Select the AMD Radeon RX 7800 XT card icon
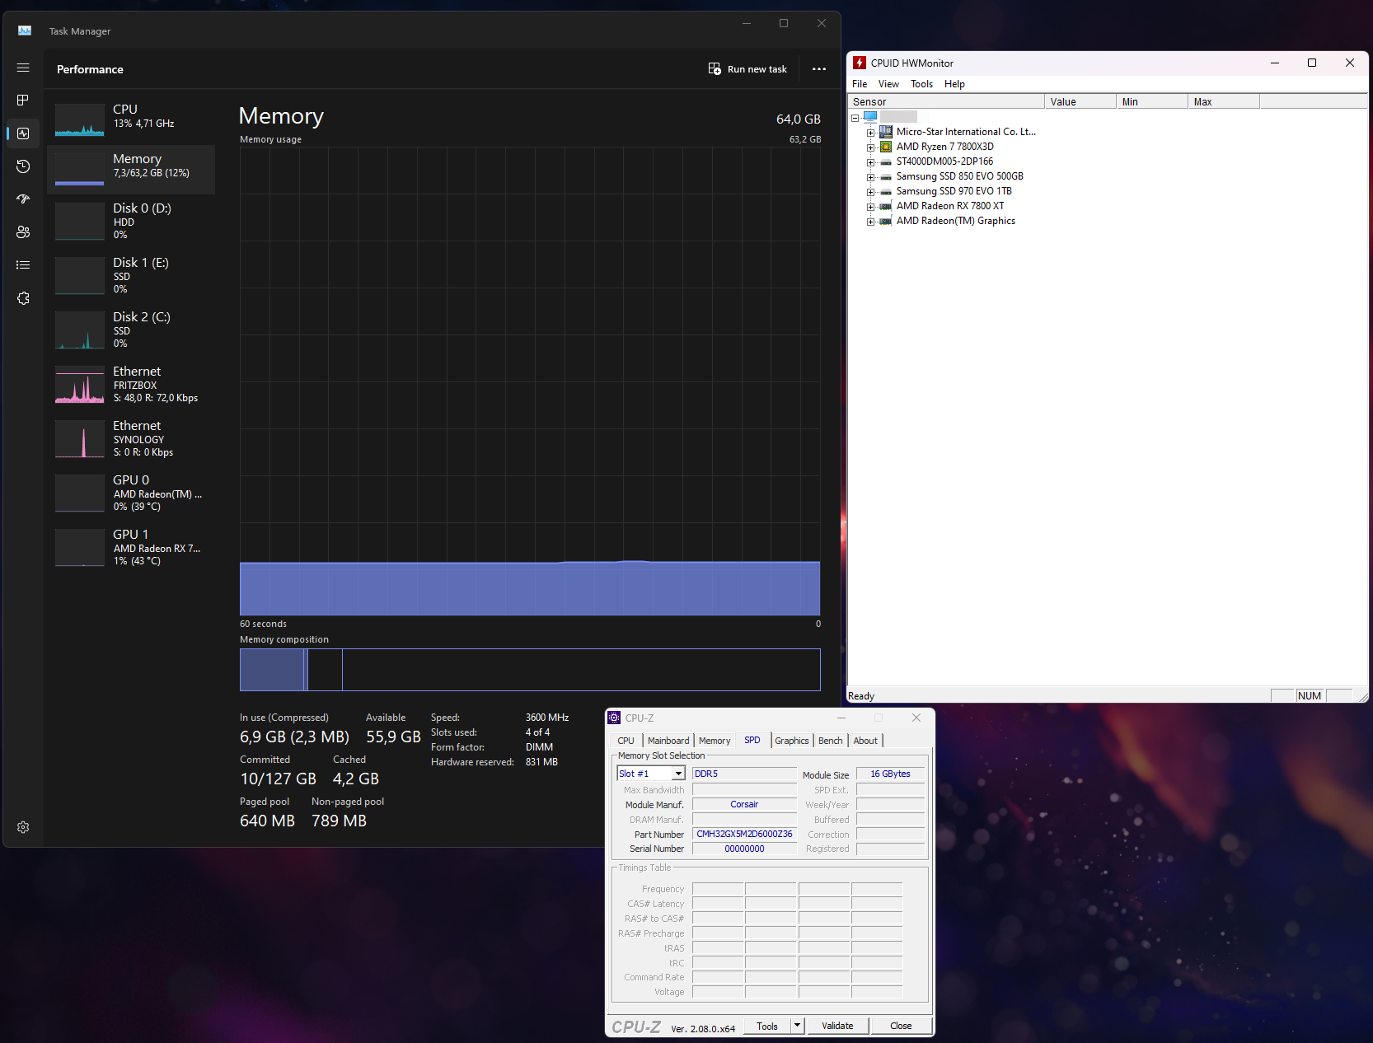The width and height of the screenshot is (1373, 1043). (x=886, y=206)
